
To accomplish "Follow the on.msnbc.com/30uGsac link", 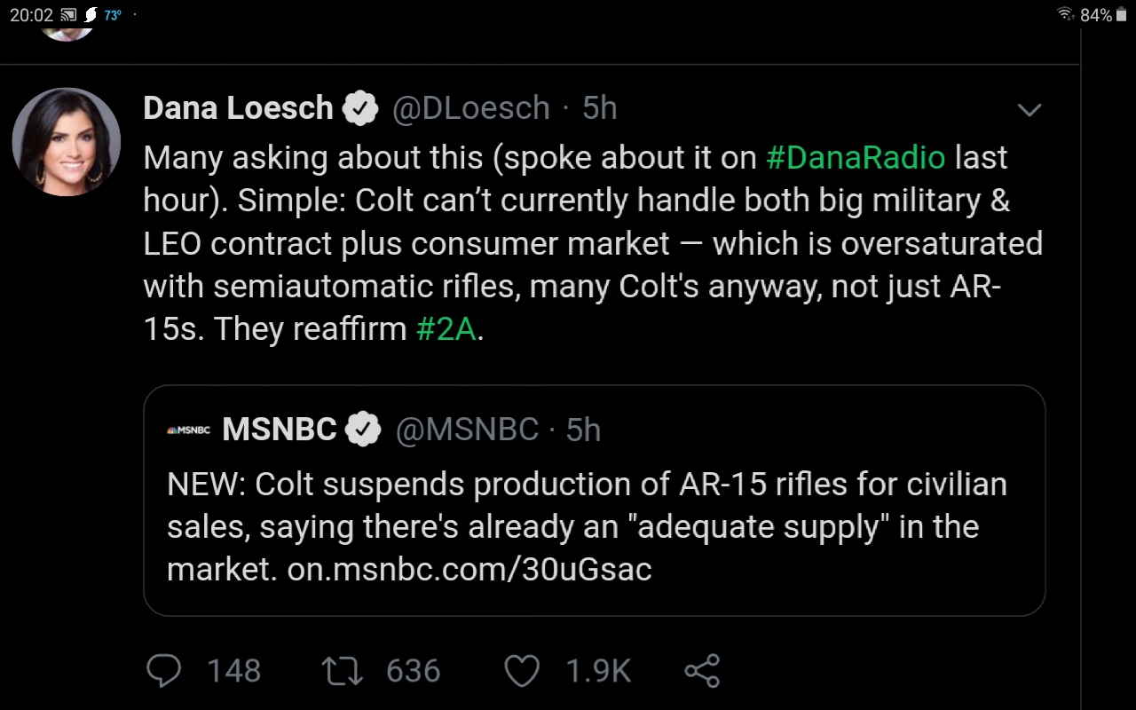I will (x=469, y=569).
